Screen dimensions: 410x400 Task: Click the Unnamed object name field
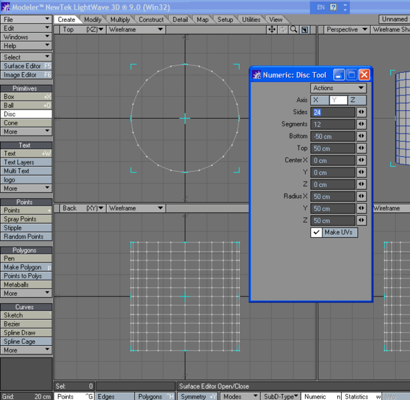[x=395, y=19]
